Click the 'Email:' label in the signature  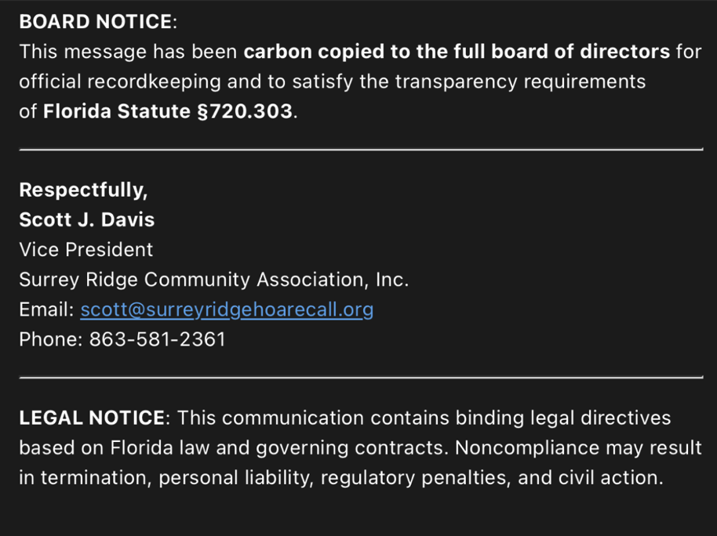(46, 310)
